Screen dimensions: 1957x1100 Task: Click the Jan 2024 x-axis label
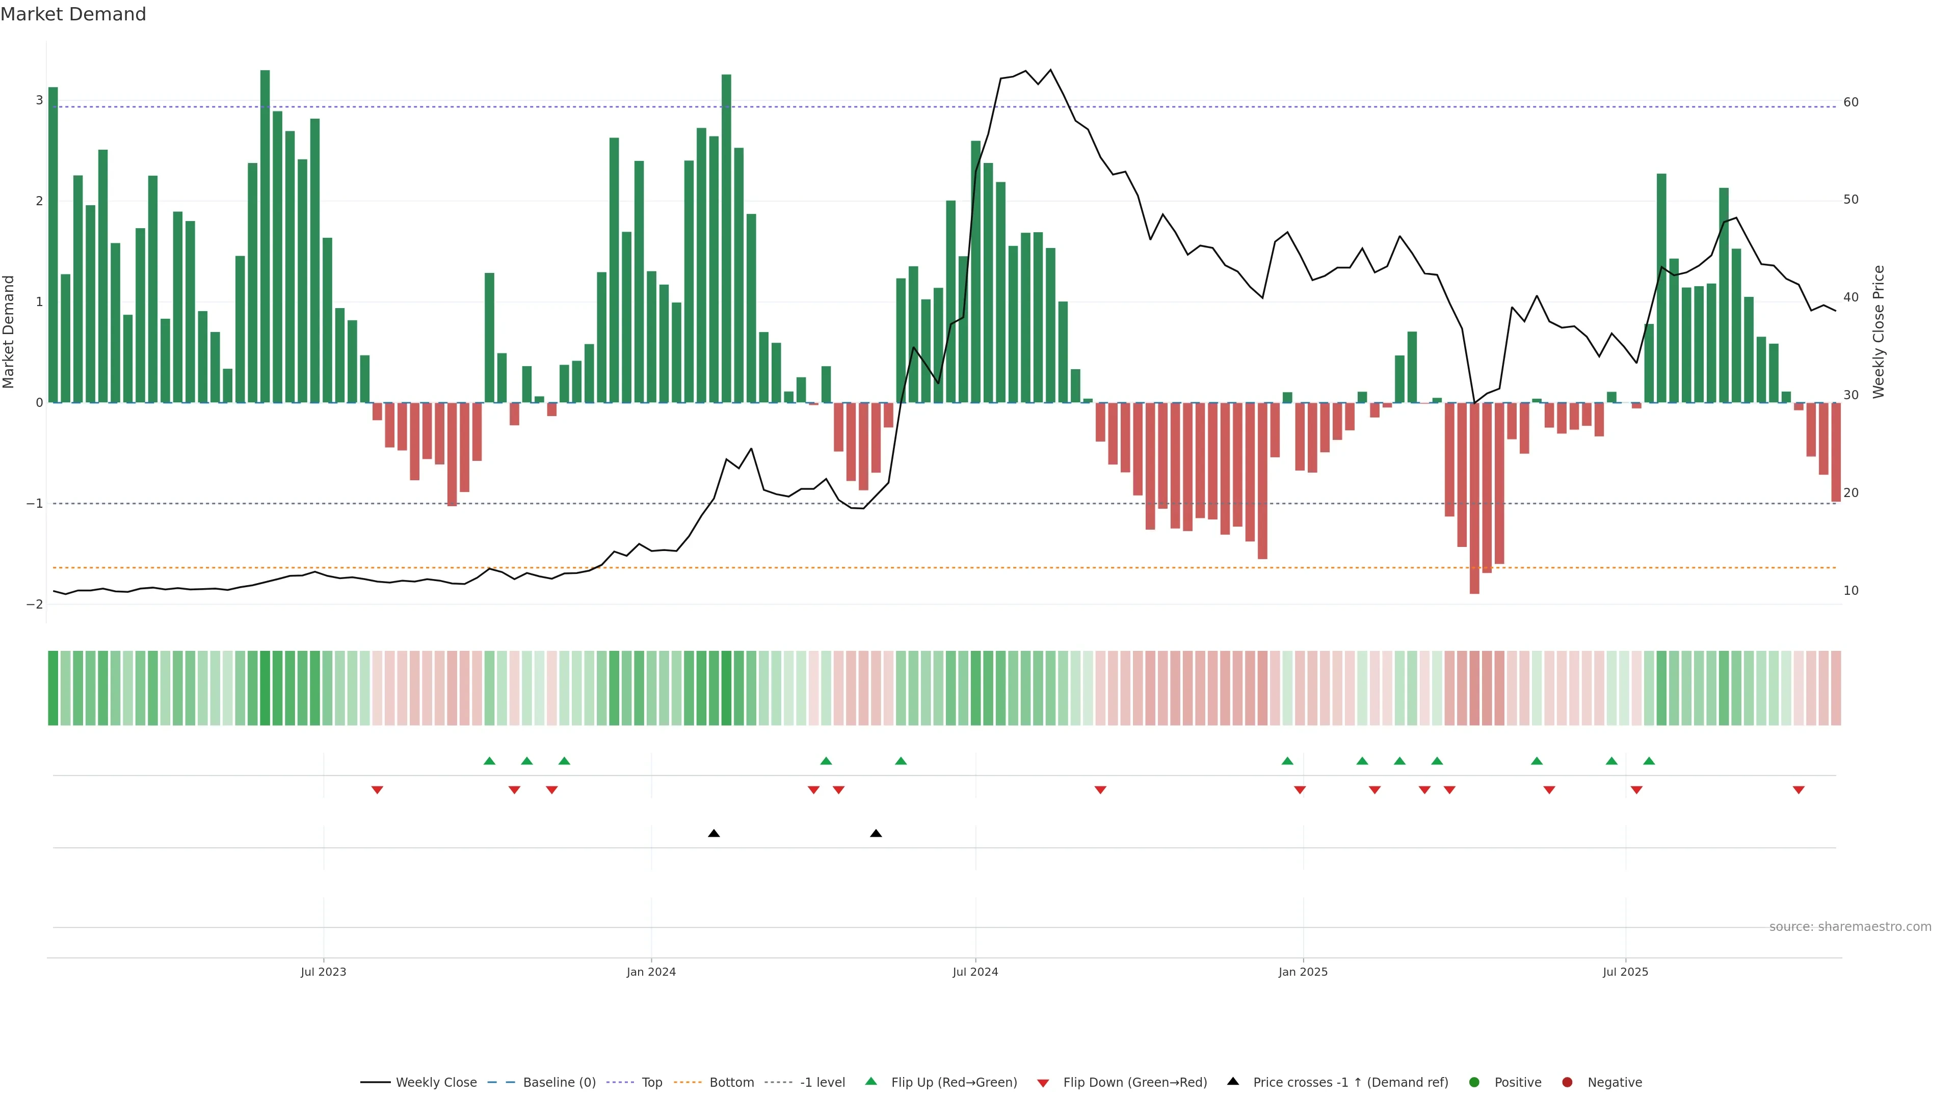[651, 972]
